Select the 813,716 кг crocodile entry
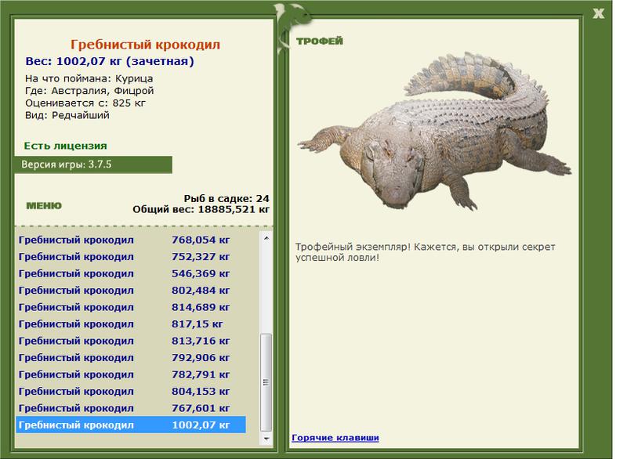 pyautogui.click(x=131, y=341)
